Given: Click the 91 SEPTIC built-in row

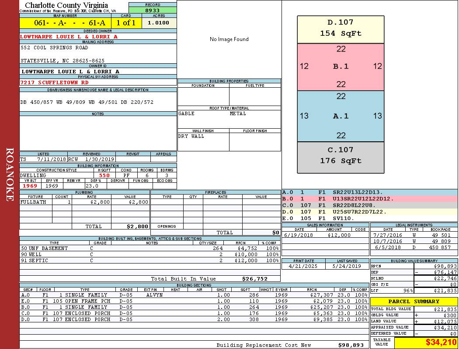Looking at the screenshot, I should (150, 260).
